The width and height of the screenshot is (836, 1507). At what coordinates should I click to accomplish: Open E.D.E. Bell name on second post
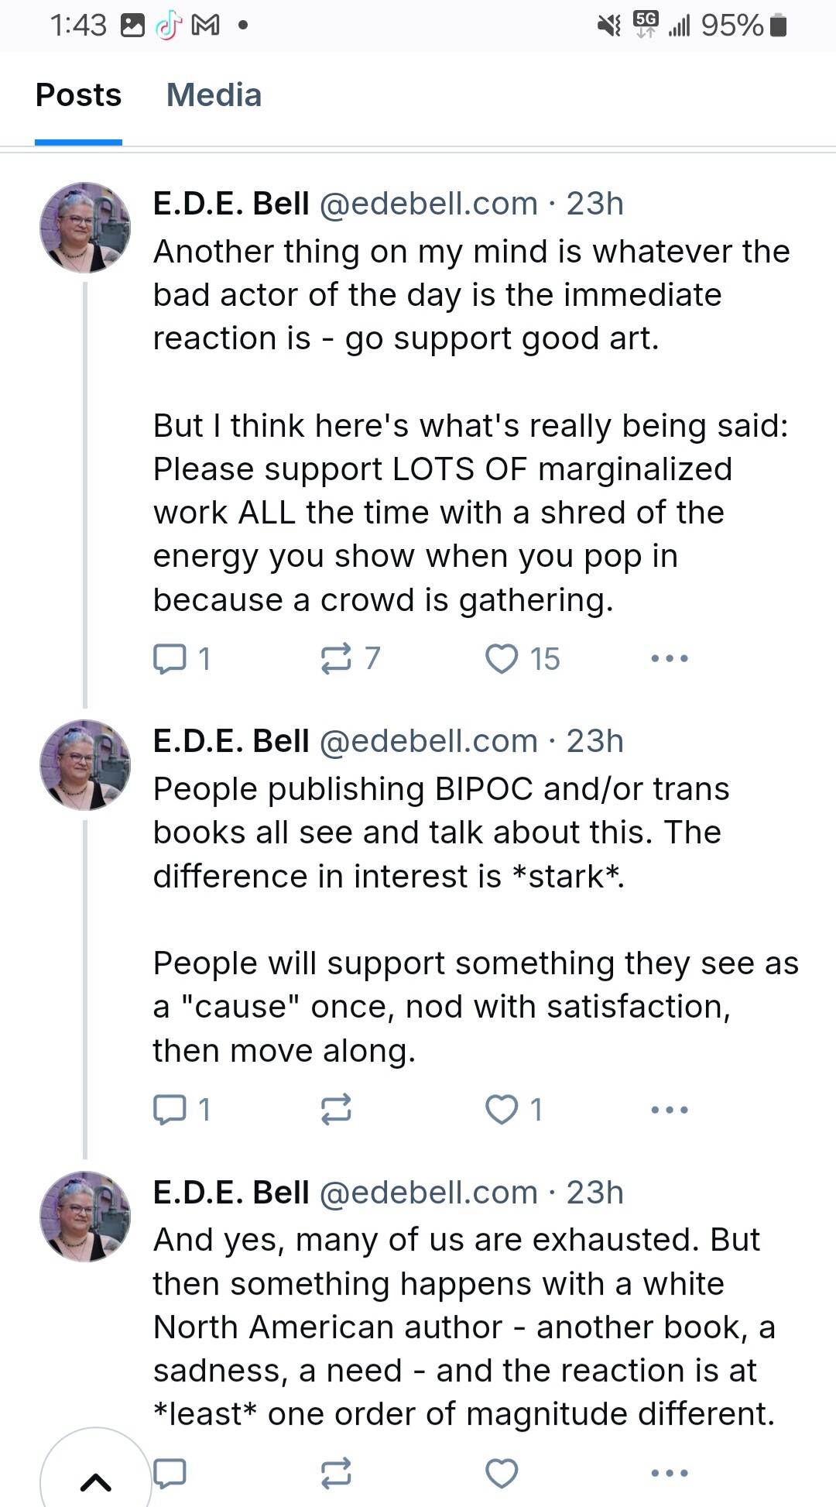(x=231, y=741)
